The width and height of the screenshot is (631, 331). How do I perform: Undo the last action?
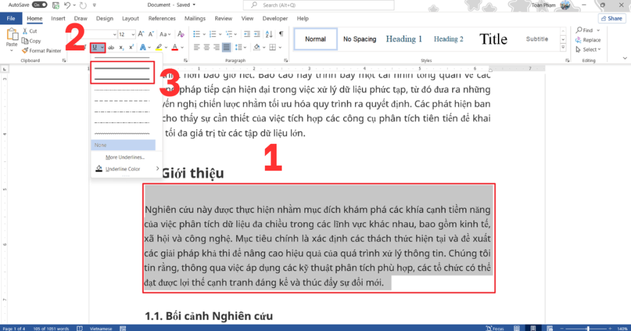(x=67, y=5)
